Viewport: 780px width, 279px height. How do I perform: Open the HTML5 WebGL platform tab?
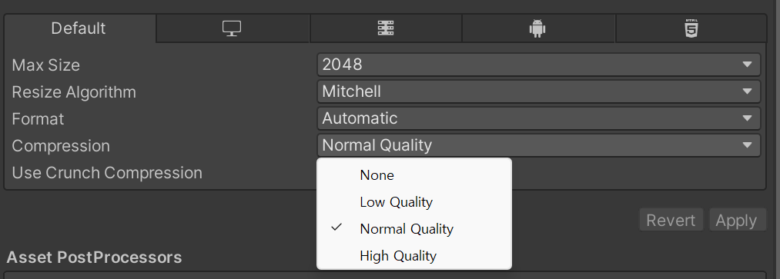pyautogui.click(x=691, y=28)
